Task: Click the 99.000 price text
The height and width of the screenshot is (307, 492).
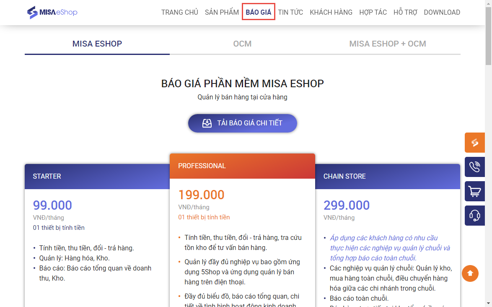Action: pyautogui.click(x=52, y=205)
